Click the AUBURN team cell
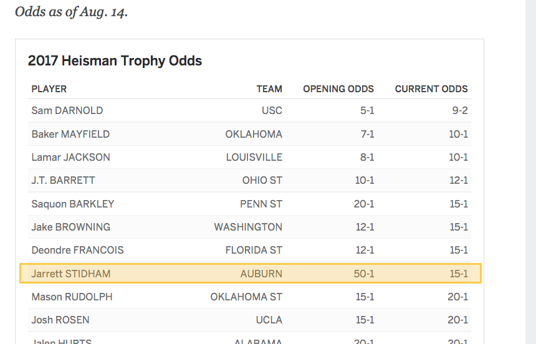Image resolution: width=536 pixels, height=344 pixels. [x=261, y=274]
